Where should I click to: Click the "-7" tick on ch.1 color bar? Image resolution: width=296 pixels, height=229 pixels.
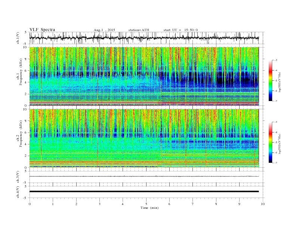275,101
